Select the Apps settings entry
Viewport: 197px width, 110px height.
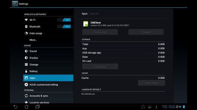[48, 78]
